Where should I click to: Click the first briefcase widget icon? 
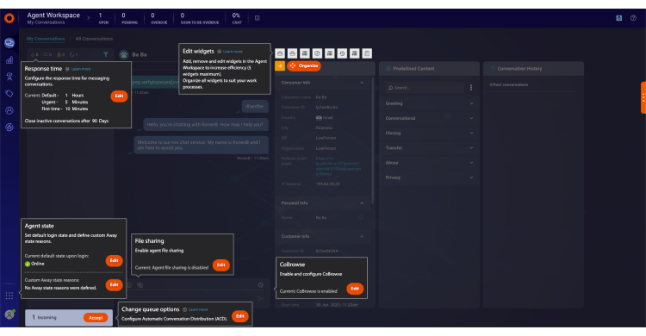point(280,53)
